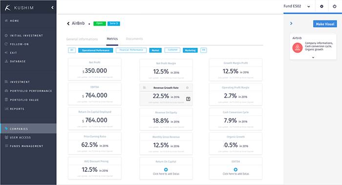Toggle the Market filter chip
Viewport: 342px width, 185px height.
tap(155, 50)
